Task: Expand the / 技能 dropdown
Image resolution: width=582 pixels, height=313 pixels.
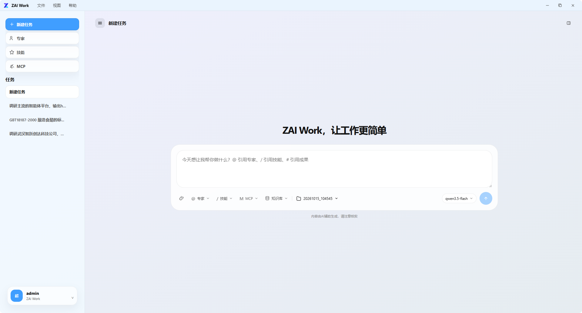Action: pyautogui.click(x=224, y=198)
